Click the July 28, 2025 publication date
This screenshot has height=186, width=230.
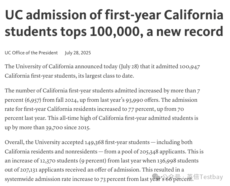pyautogui.click(x=78, y=53)
